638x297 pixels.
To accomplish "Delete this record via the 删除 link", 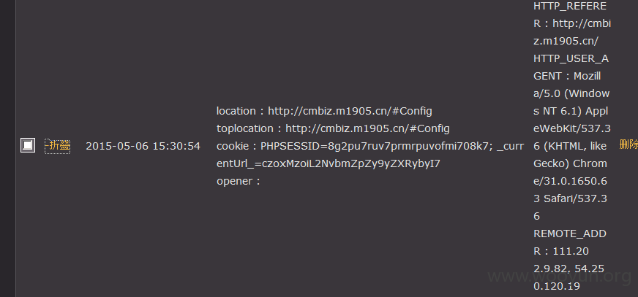I will [x=628, y=144].
